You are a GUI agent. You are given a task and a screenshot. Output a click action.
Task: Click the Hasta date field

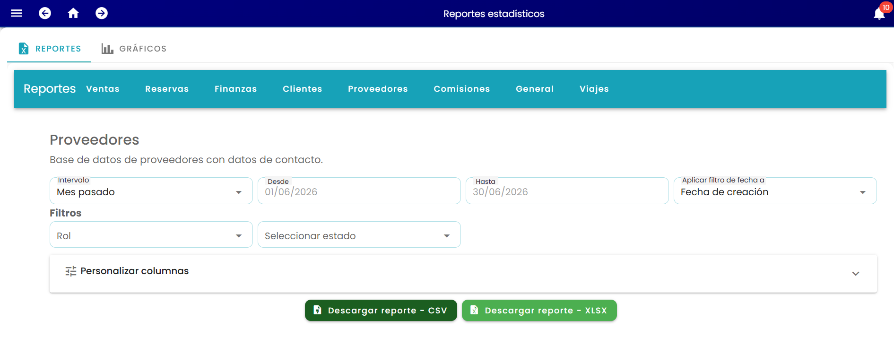(567, 191)
